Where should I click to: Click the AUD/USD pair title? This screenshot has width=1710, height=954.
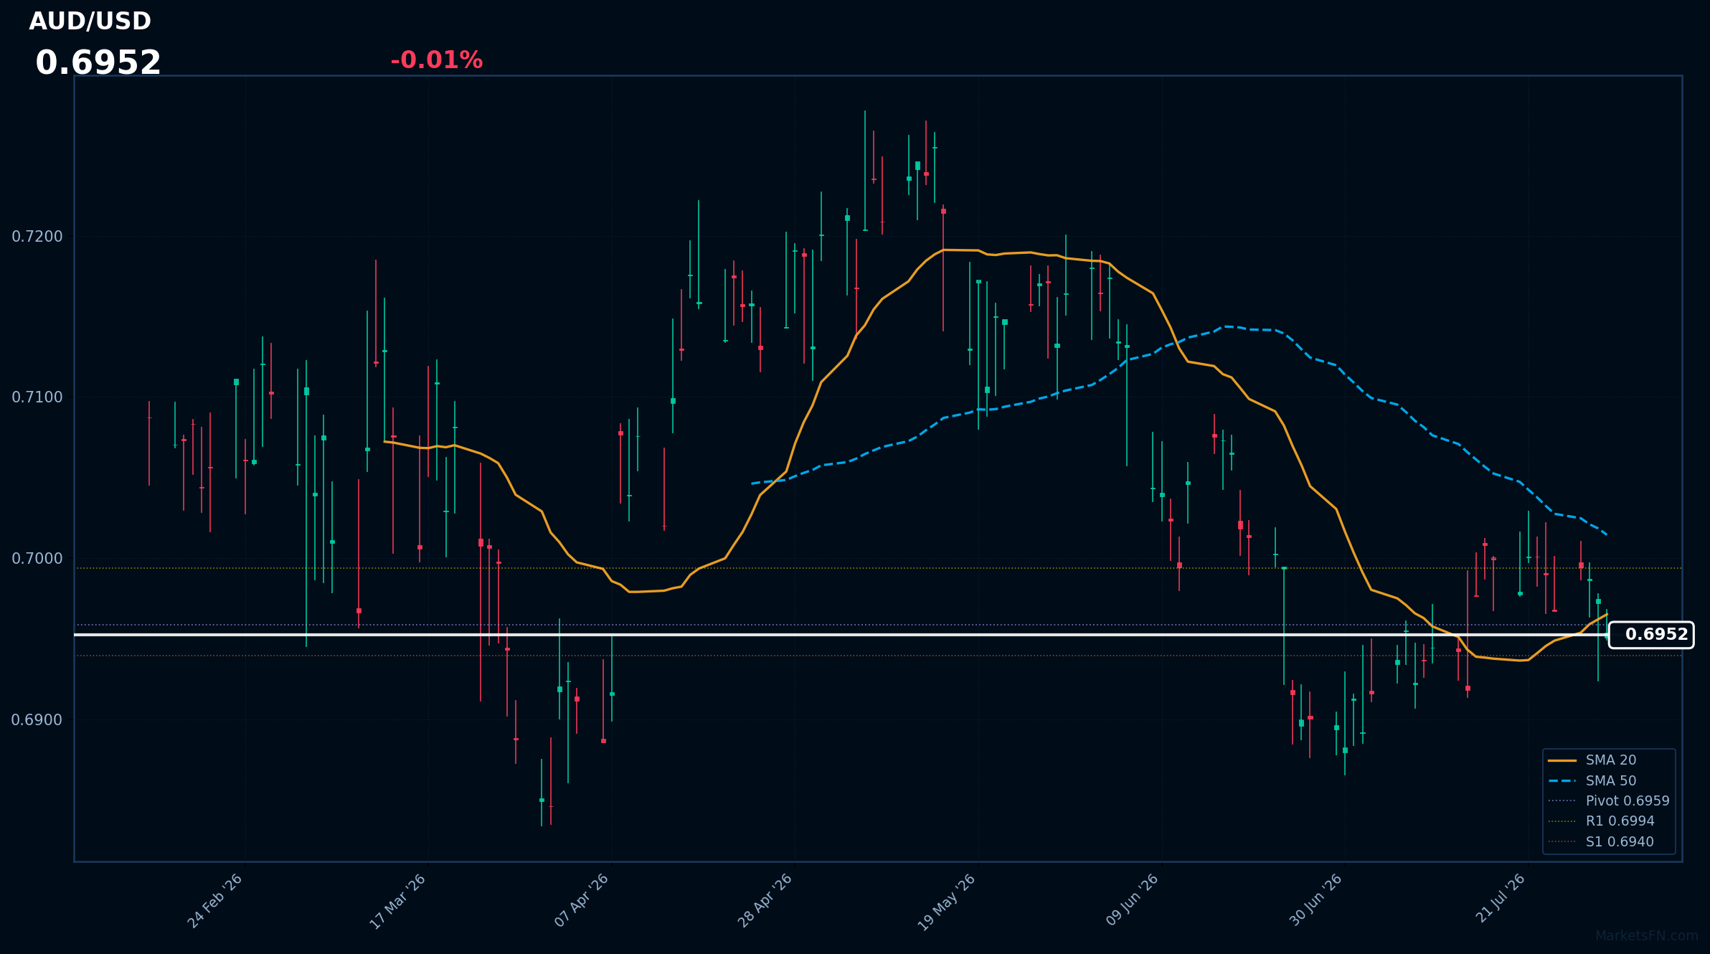point(90,22)
